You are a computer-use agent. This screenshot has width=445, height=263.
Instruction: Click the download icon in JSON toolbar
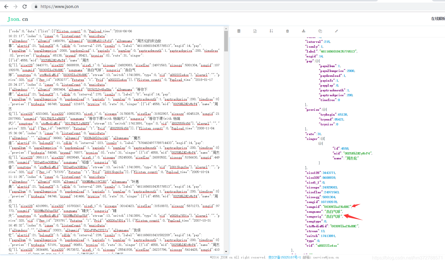tap(304, 31)
